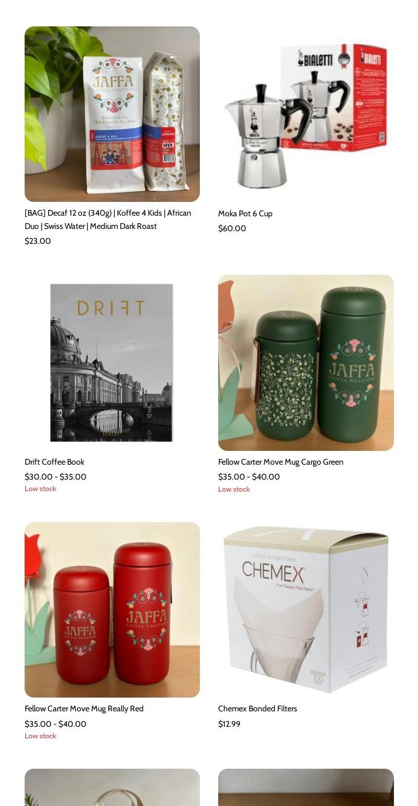
Task: Open the Cargo Green Carter mug photo
Action: (306, 363)
